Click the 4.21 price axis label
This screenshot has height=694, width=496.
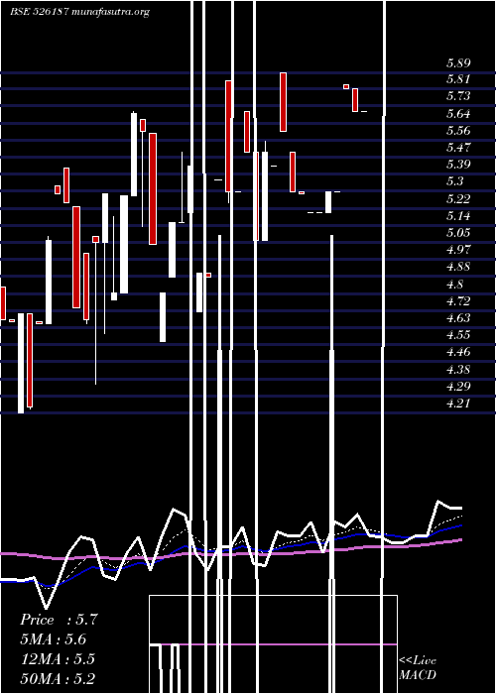coord(458,404)
